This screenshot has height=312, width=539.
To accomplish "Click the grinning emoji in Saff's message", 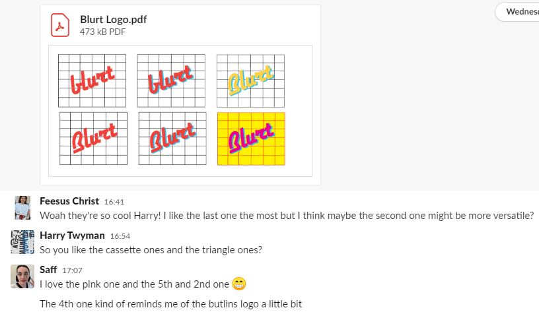I will tap(239, 284).
